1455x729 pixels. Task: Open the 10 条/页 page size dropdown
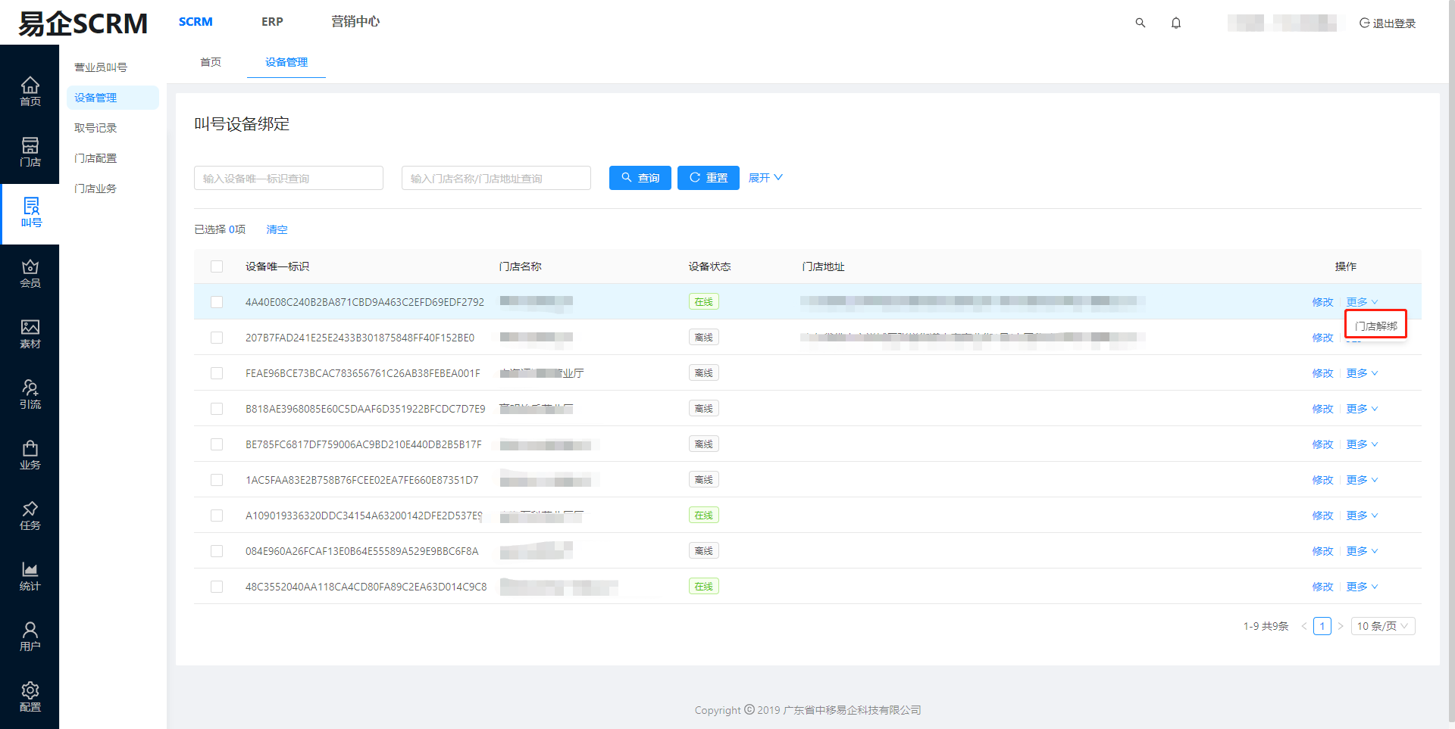pos(1383,626)
